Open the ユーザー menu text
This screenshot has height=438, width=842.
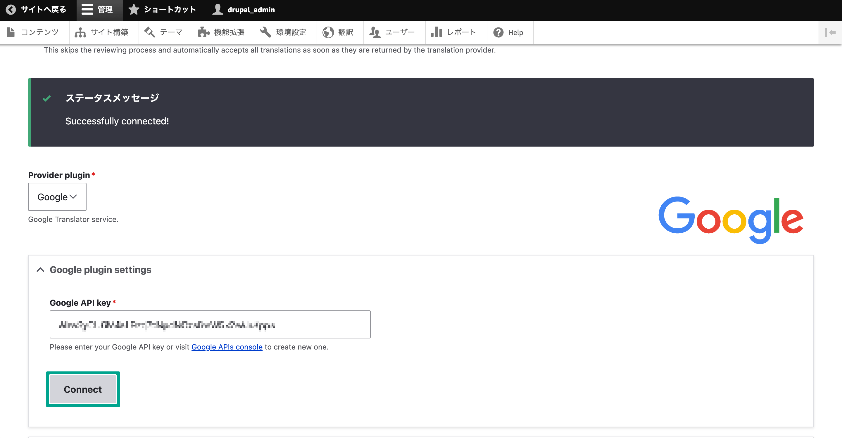(400, 32)
